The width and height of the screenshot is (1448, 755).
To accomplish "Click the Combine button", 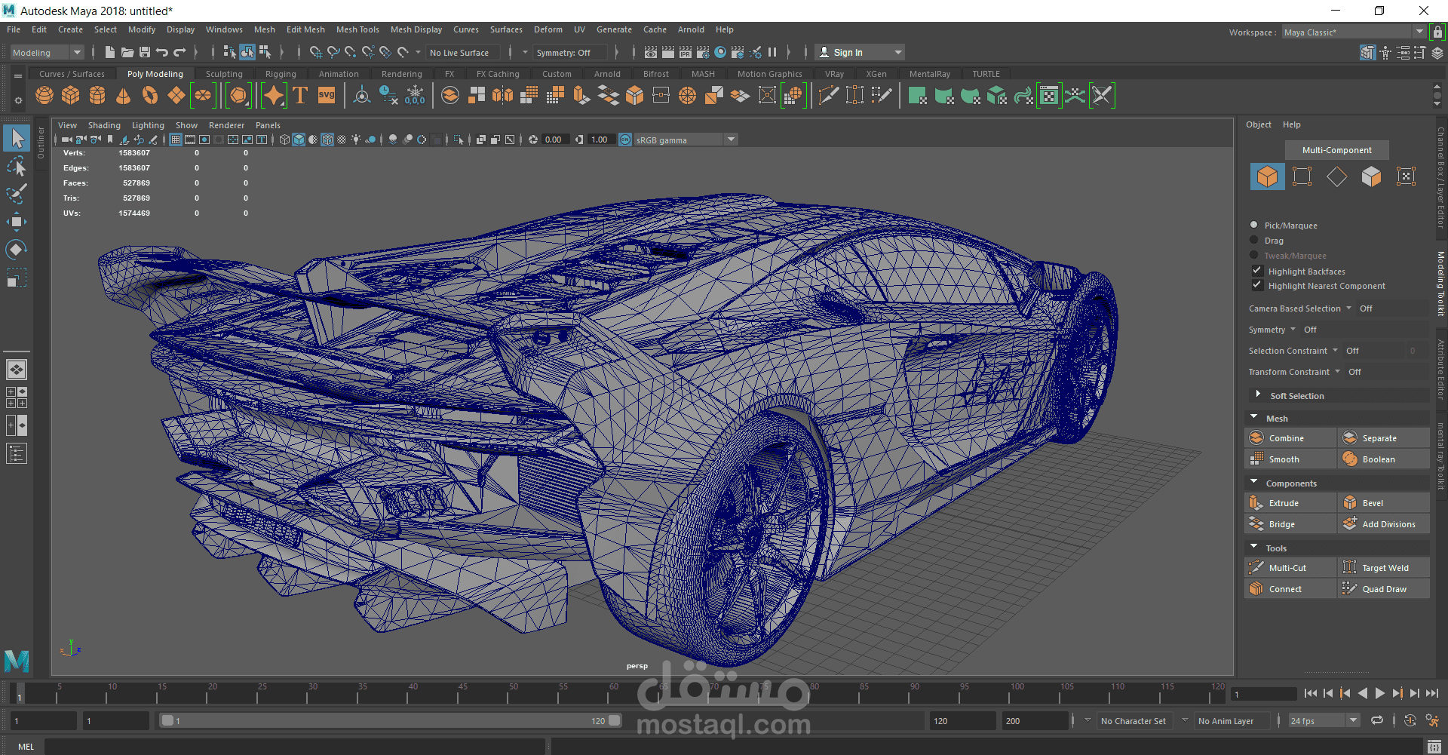I will click(x=1286, y=438).
